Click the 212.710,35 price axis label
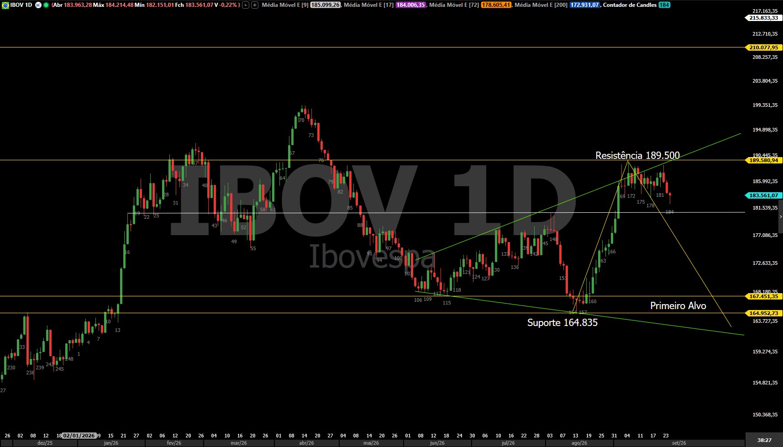The image size is (783, 447). point(765,34)
